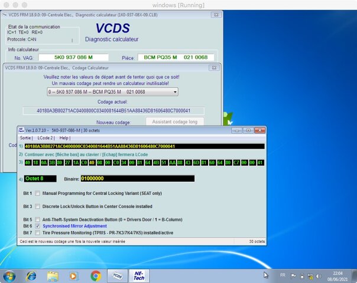
Task: Select byte cell AA
Action: pyautogui.click(x=172, y=163)
